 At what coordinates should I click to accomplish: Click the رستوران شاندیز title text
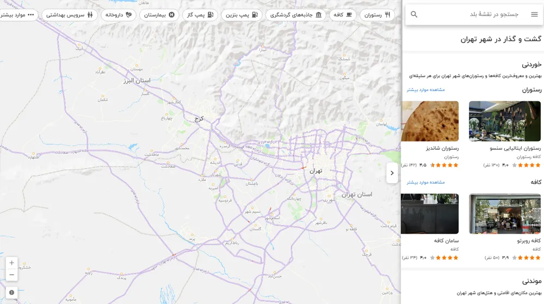point(442,148)
